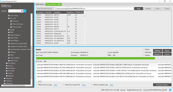173x92 pixels.
Task: Toggle the Write Errors to Log checkbox
Action: 37,85
